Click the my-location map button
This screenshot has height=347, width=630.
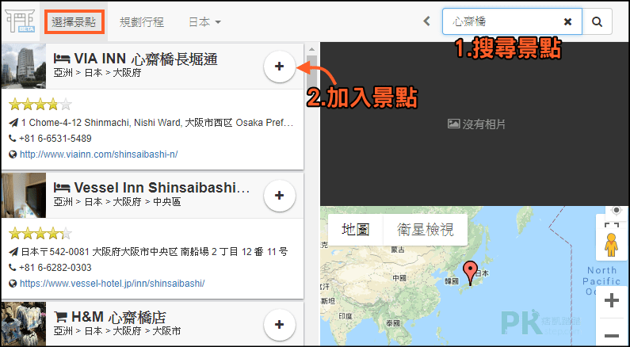click(616, 211)
